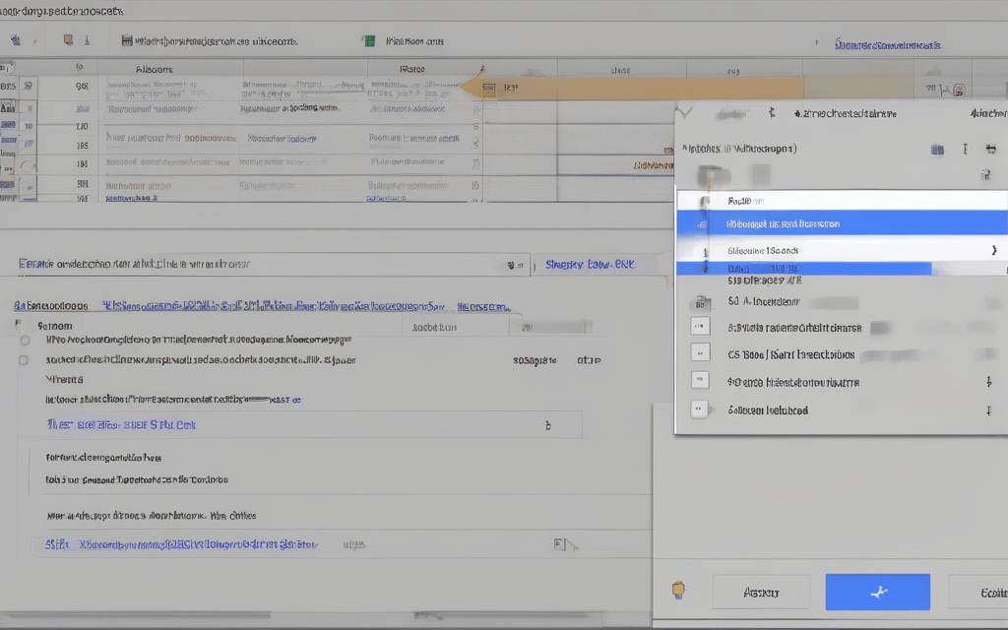This screenshot has width=1008, height=630.
Task: Select the second radio button in the lower-left list
Action: (24, 360)
